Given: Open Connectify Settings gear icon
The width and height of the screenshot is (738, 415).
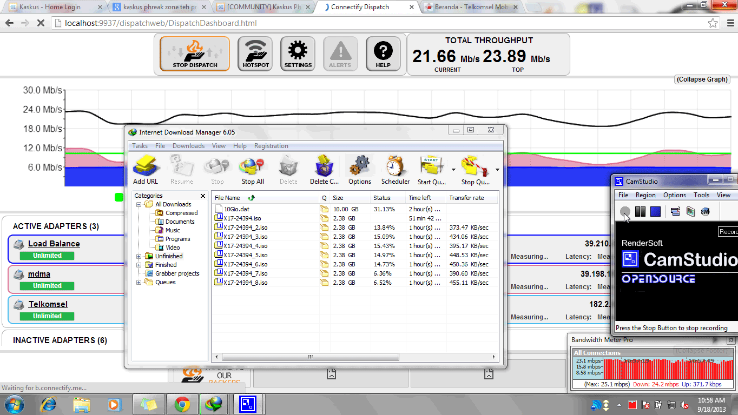Looking at the screenshot, I should click(297, 53).
